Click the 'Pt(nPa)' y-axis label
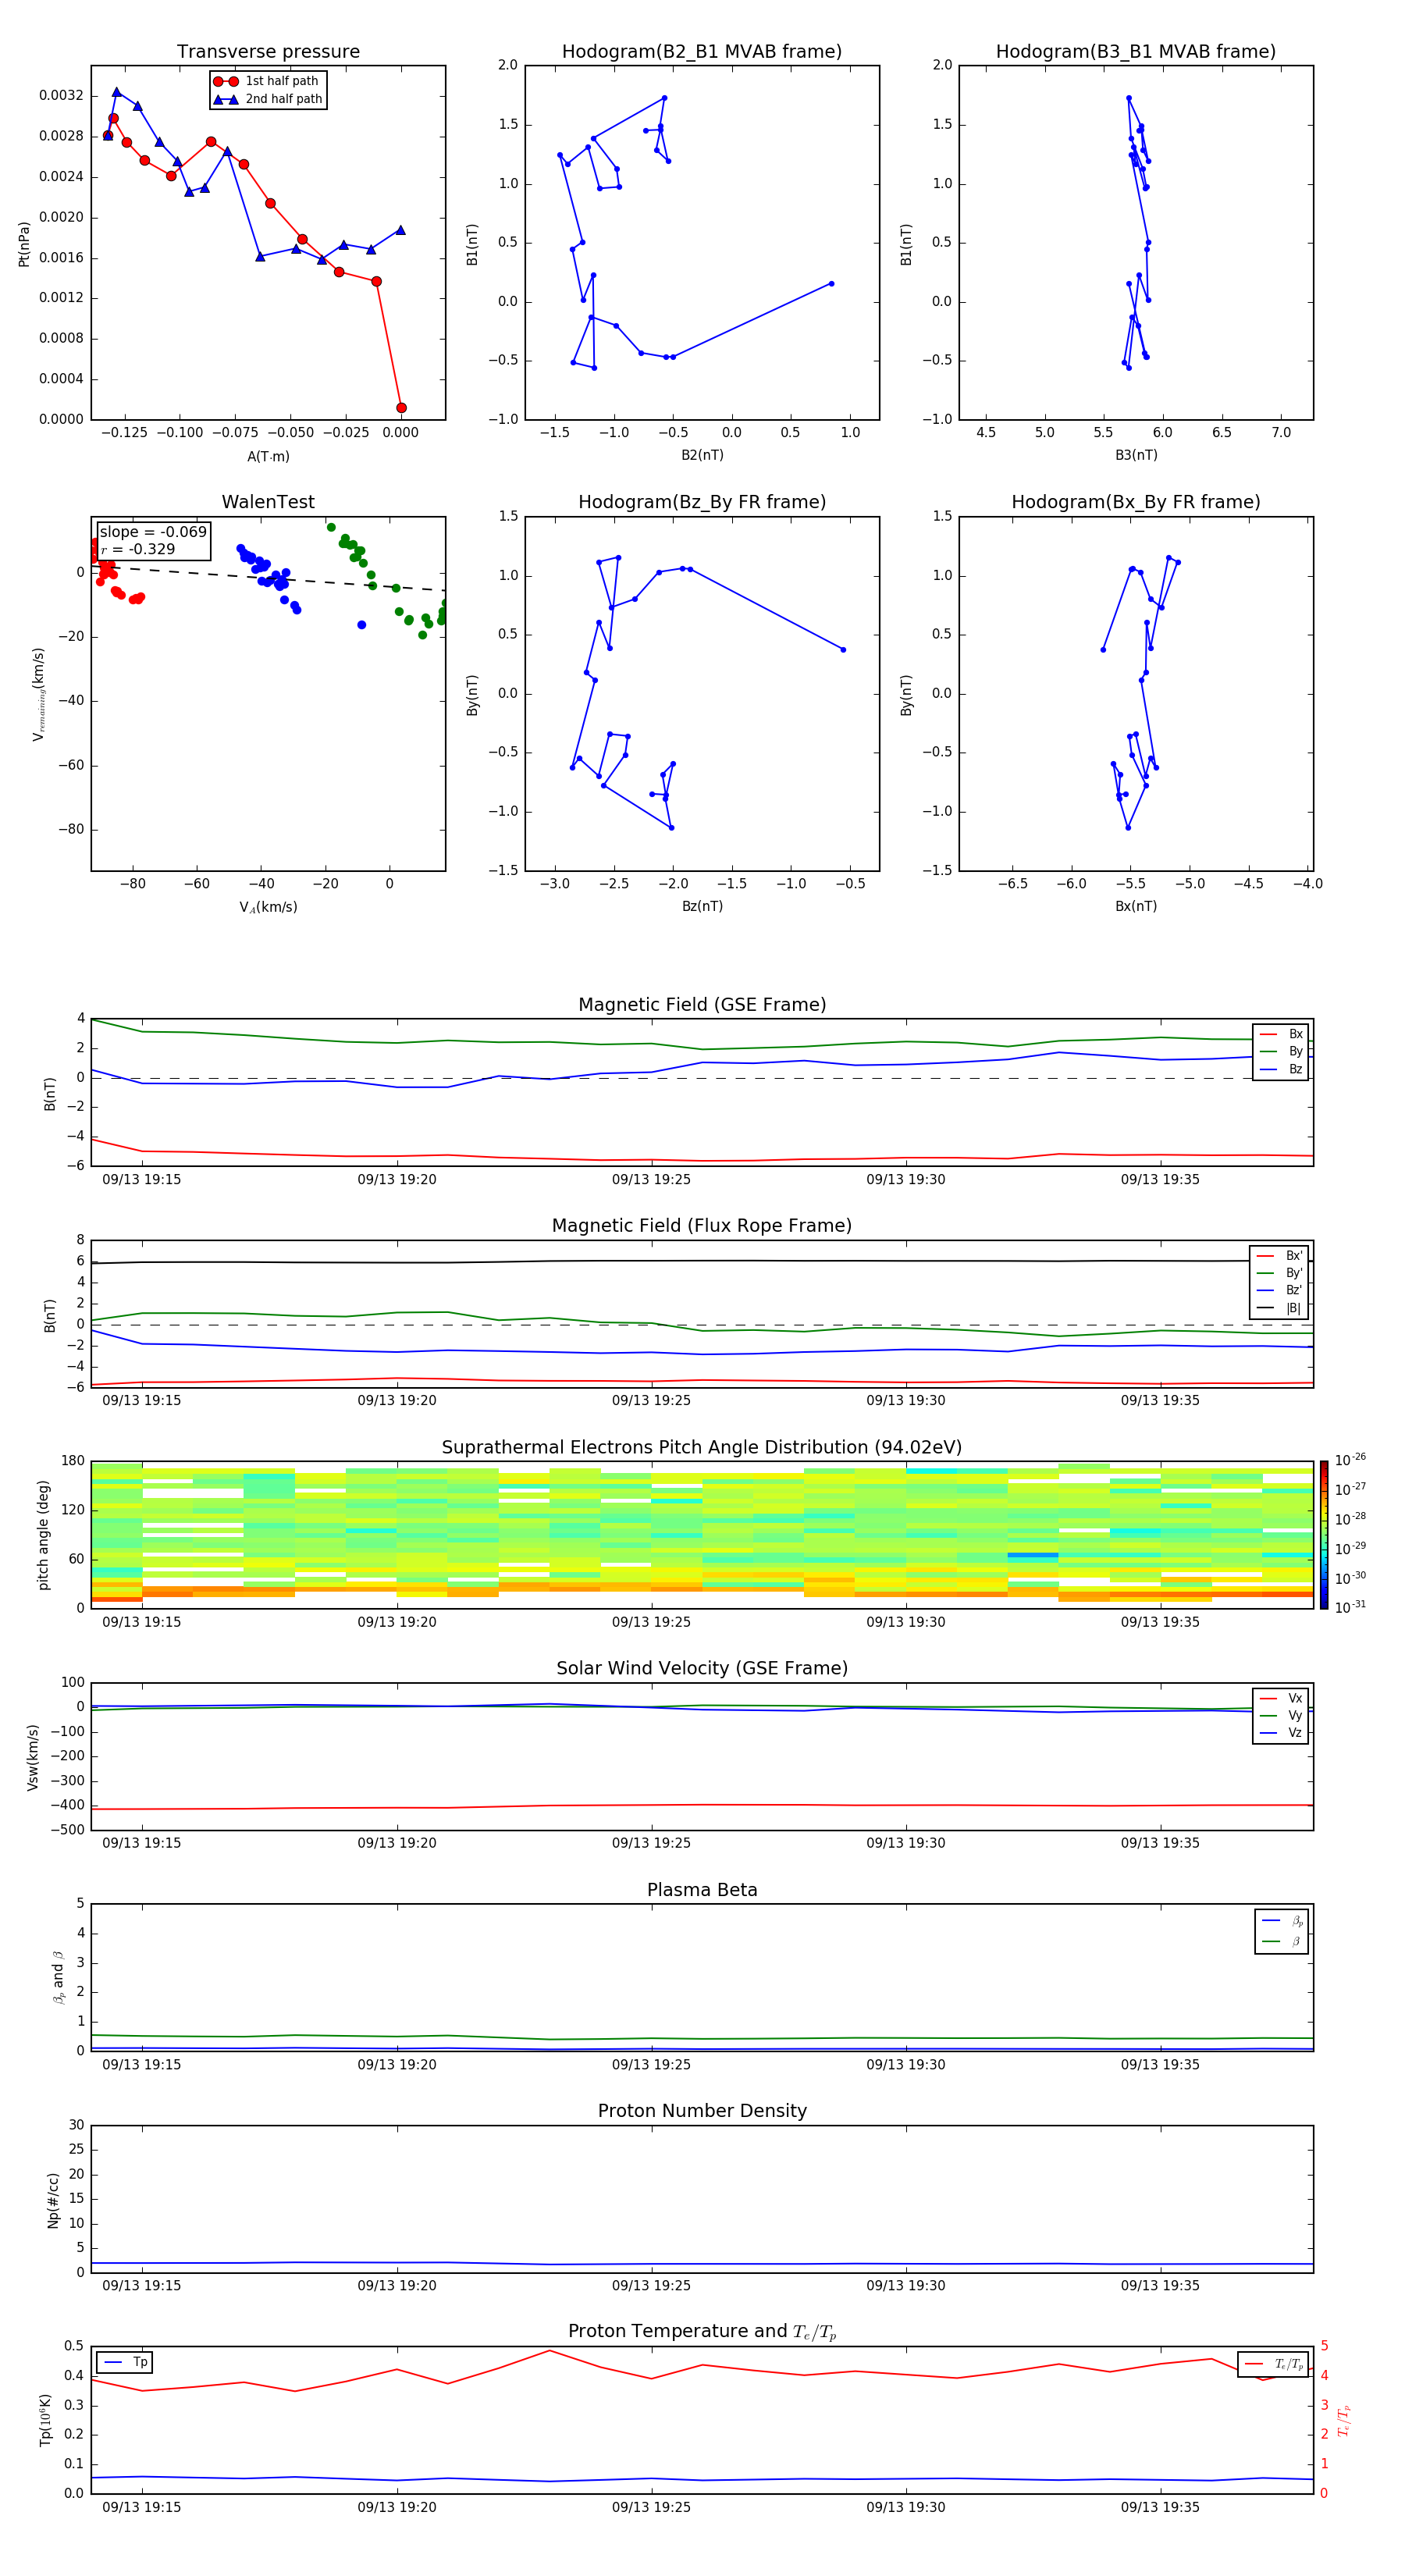The image size is (1405, 2576). 24,243
